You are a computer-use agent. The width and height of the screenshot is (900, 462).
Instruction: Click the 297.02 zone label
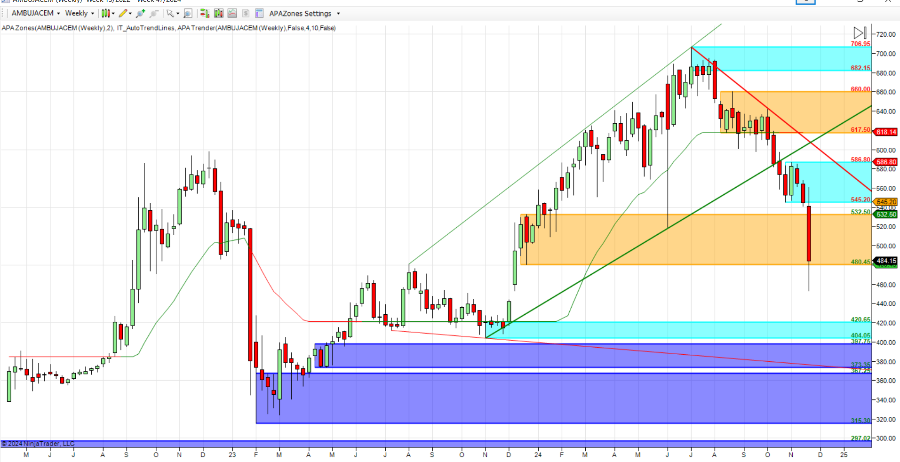[x=860, y=438]
